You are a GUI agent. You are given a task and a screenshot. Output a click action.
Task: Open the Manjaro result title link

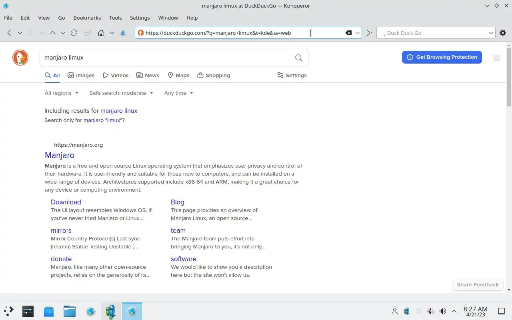click(x=60, y=155)
